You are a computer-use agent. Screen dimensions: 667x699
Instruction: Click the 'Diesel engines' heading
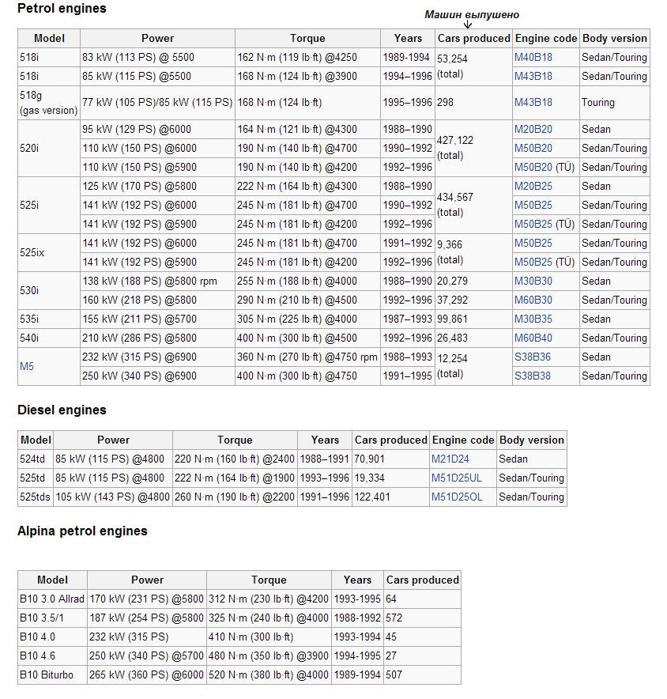point(62,410)
